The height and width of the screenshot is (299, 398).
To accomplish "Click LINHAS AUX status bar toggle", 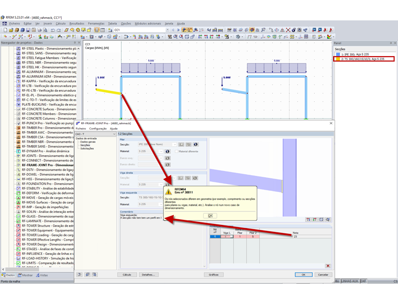I will (350, 281).
